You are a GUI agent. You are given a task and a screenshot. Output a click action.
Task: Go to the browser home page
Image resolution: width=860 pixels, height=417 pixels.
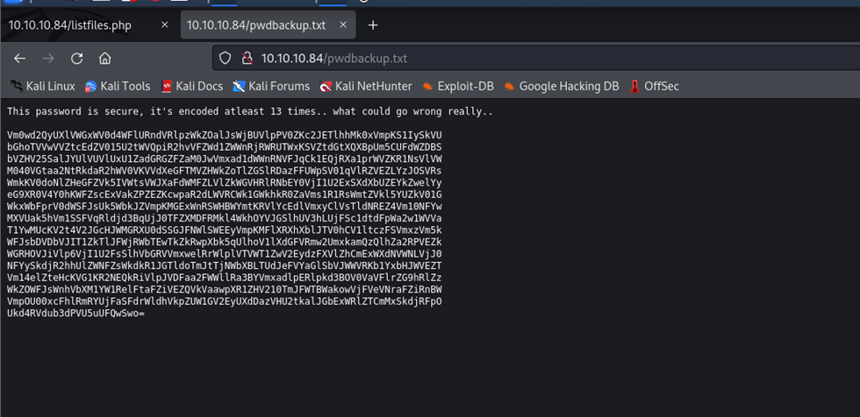click(x=104, y=59)
